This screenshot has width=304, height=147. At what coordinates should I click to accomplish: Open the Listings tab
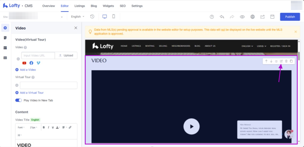pyautogui.click(x=79, y=6)
